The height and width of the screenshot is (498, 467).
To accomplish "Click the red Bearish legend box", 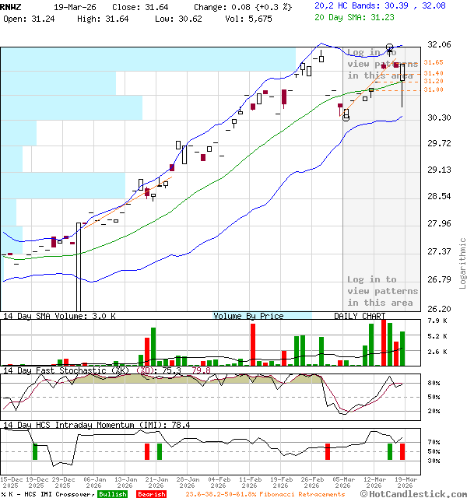I will [149, 493].
